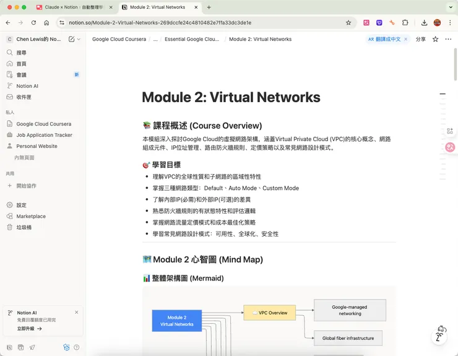
Task: Click the browser forward arrow
Action: click(20, 23)
